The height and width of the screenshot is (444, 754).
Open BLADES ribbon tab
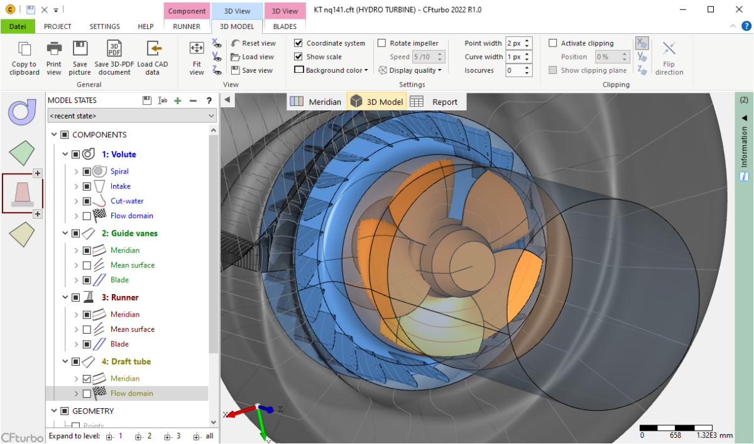285,26
